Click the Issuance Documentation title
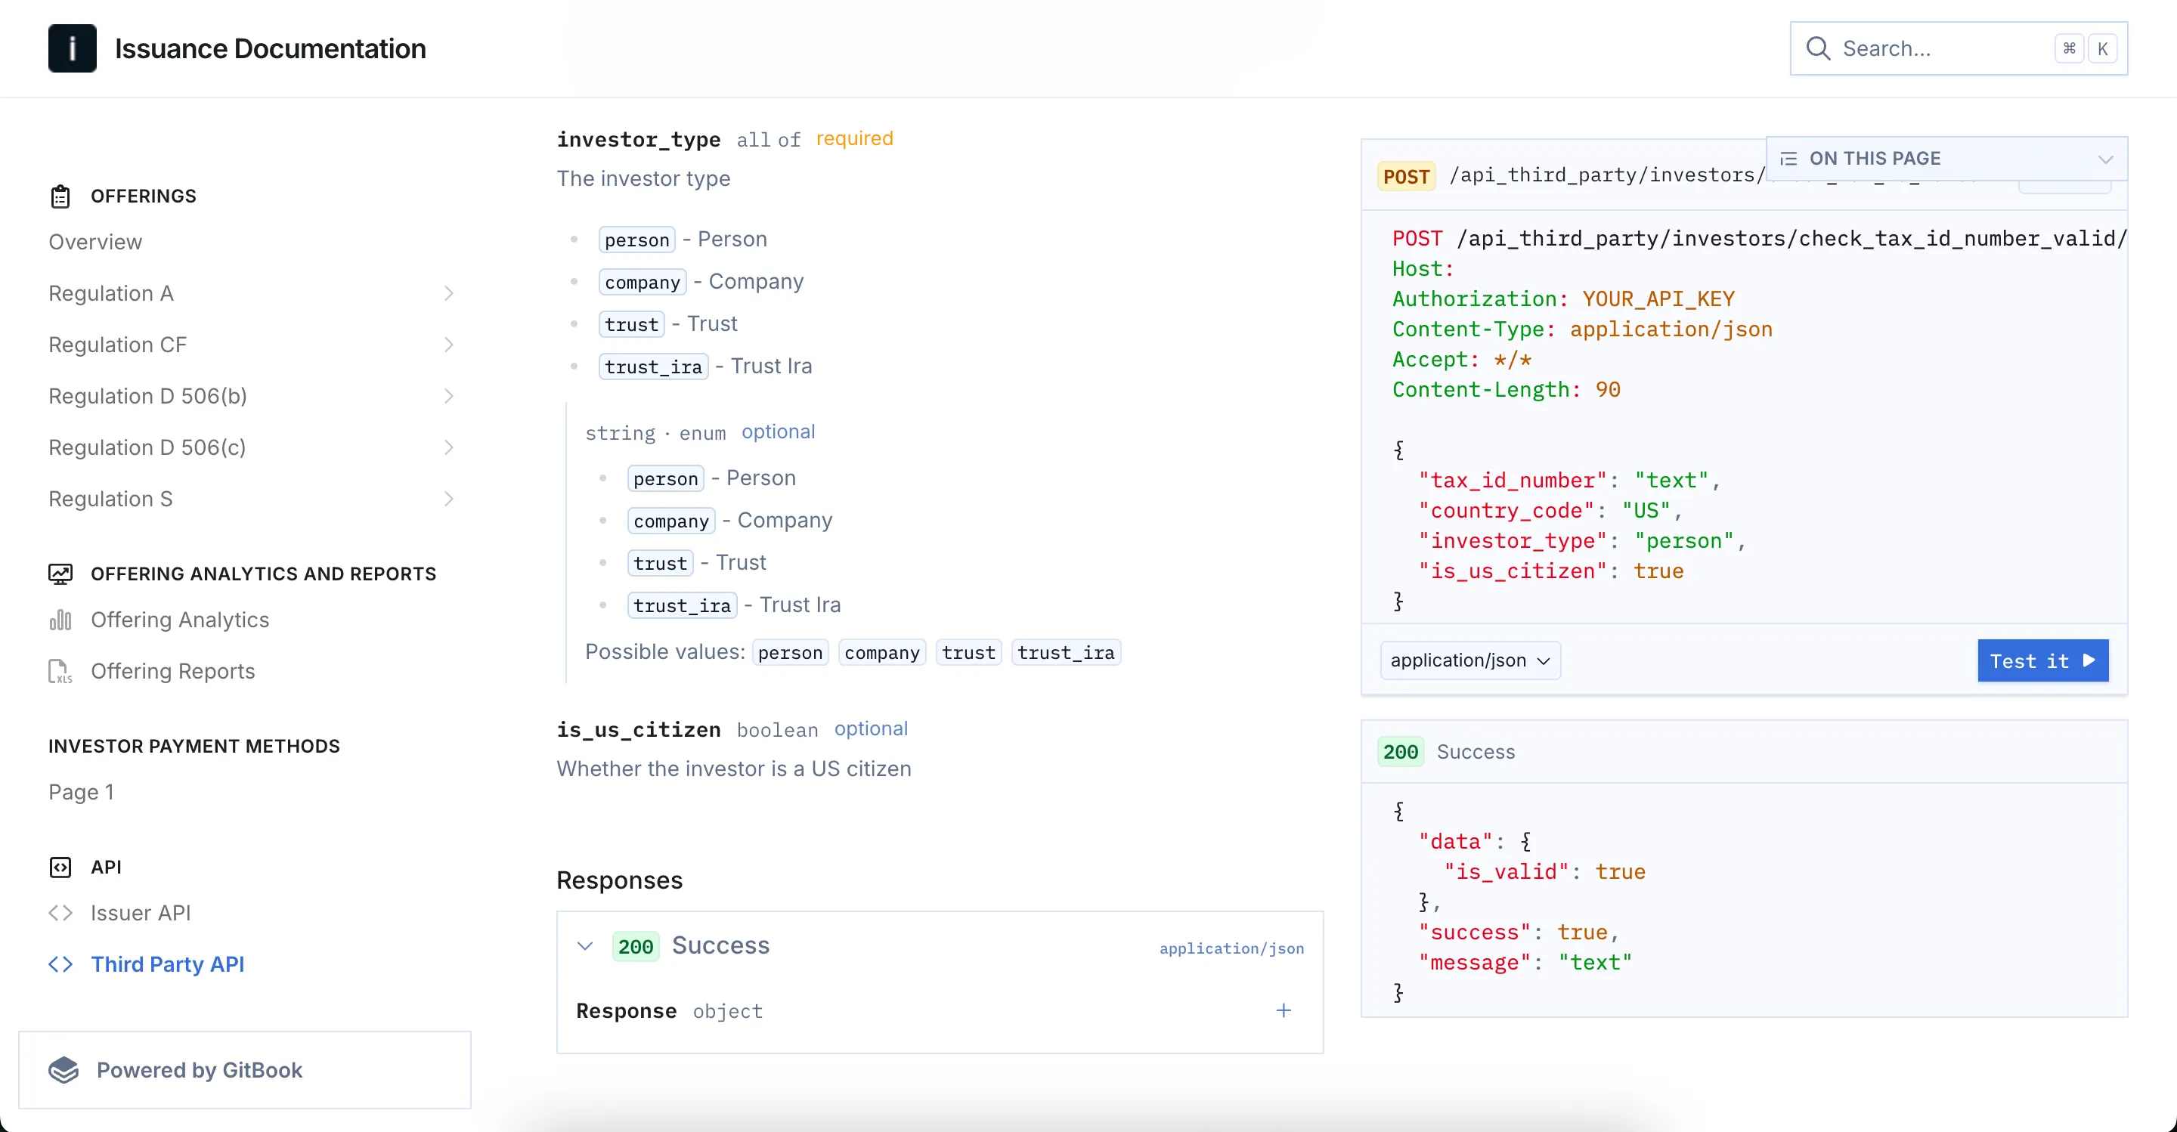Image resolution: width=2177 pixels, height=1132 pixels. 271,48
